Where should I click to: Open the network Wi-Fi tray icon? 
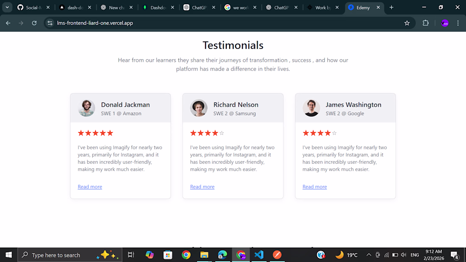click(386, 255)
